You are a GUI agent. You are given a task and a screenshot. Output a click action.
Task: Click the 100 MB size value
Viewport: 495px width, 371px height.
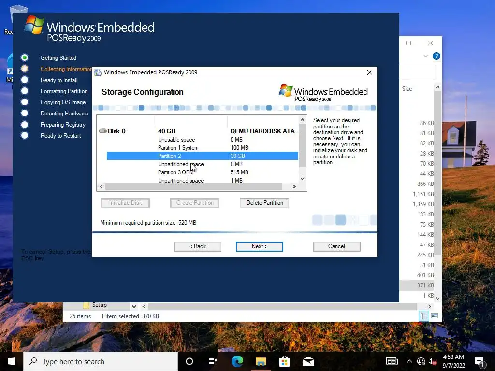239,148
